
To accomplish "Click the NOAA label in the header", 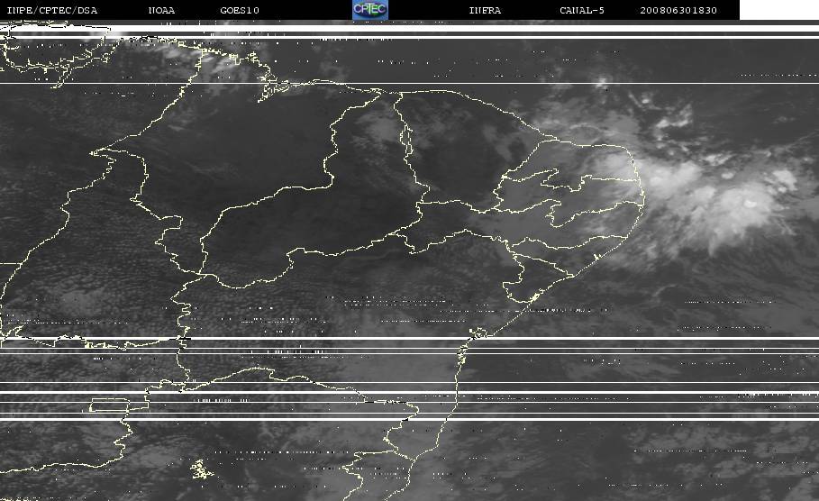I will 161,10.
